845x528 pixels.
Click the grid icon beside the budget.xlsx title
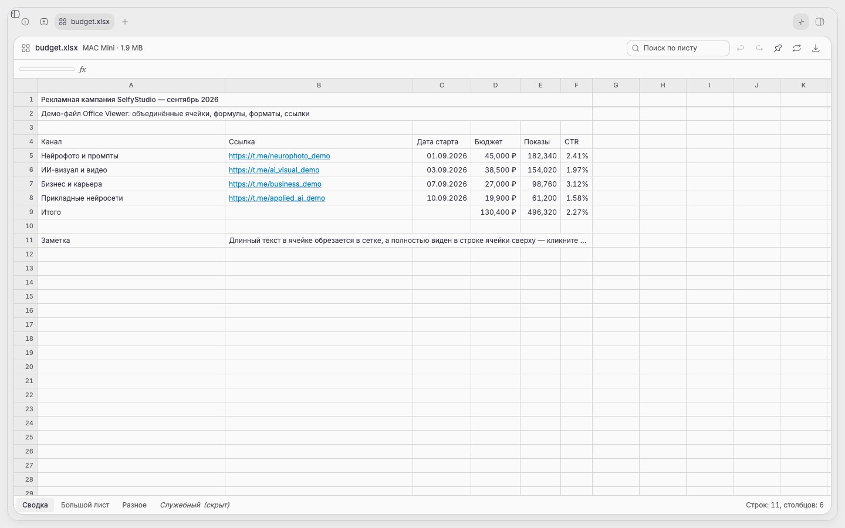pyautogui.click(x=26, y=48)
